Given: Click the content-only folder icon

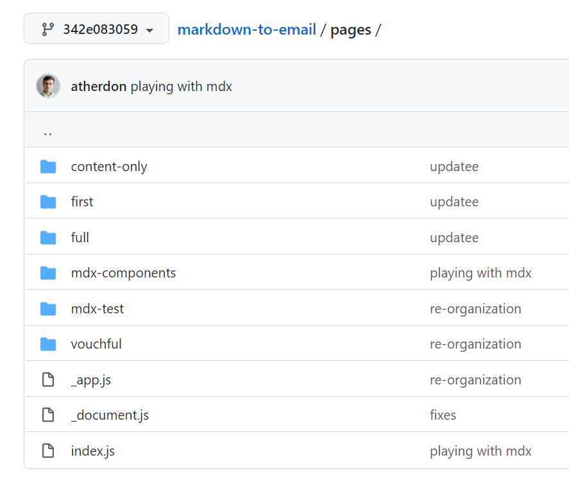Looking at the screenshot, I should coord(48,167).
